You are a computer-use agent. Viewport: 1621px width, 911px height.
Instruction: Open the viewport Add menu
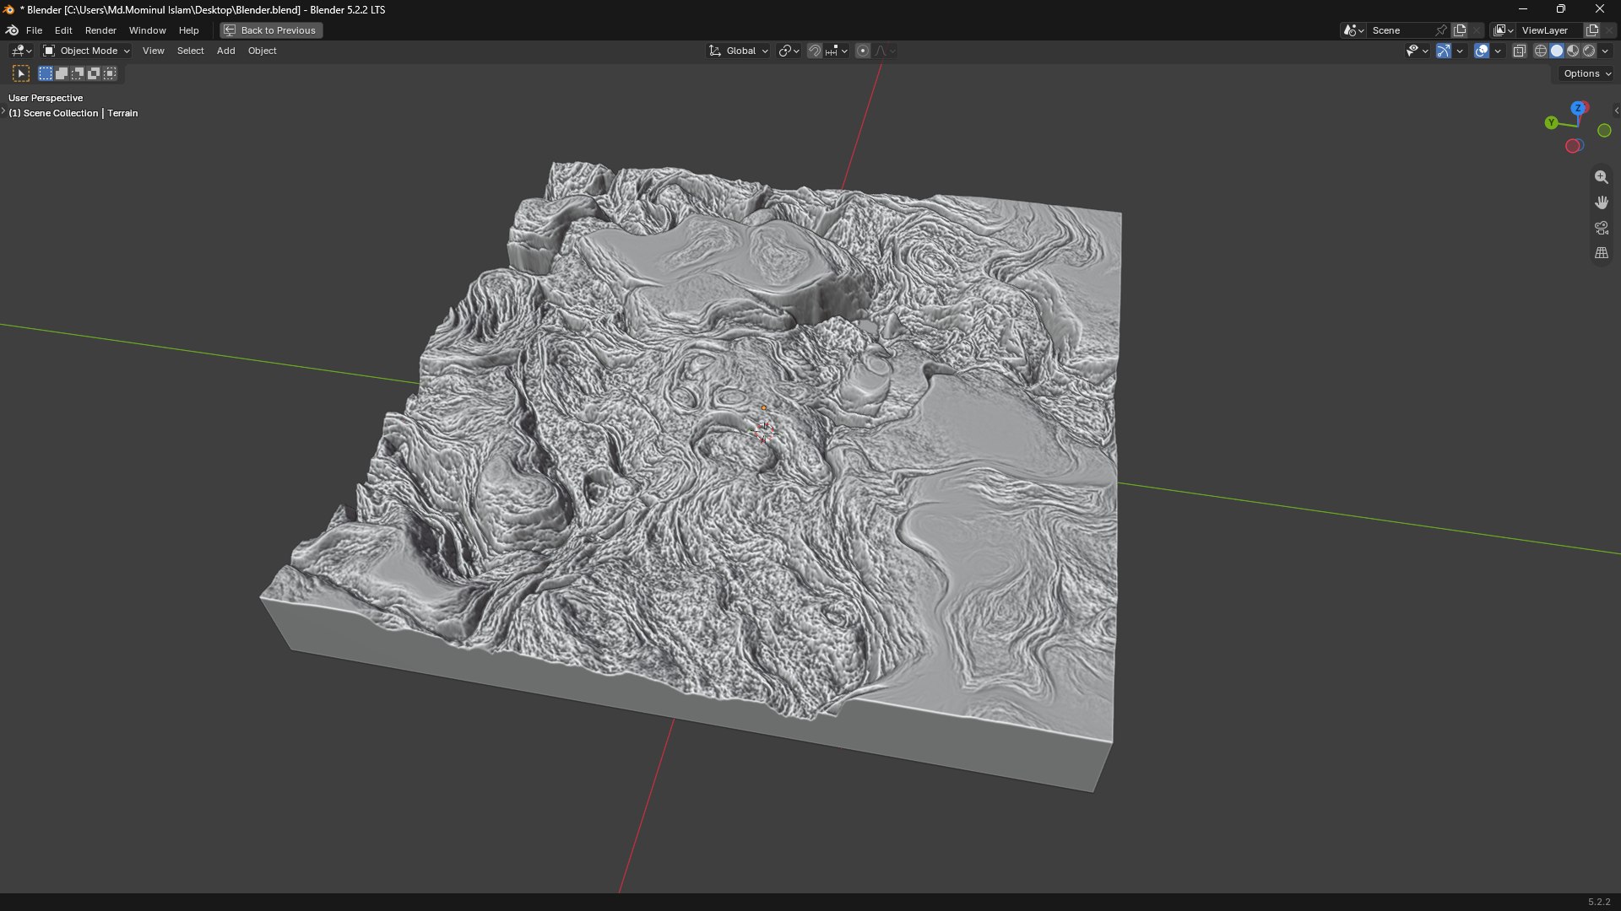point(225,51)
